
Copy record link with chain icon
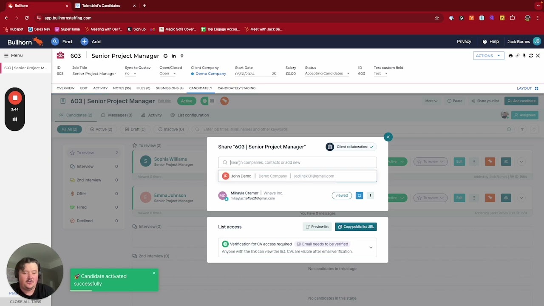[x=517, y=56]
